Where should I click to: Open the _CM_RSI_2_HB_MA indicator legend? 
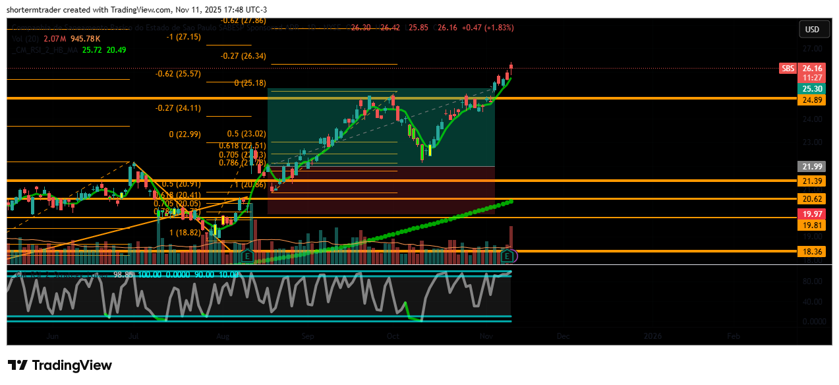coord(46,50)
